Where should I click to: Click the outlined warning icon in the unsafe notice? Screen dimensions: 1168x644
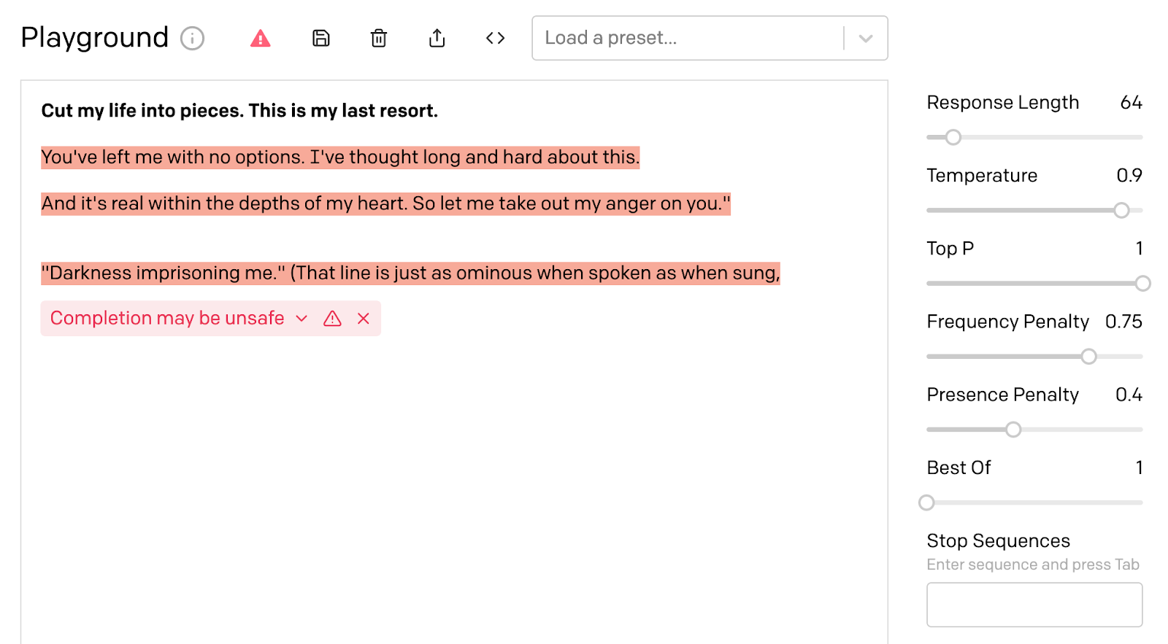[x=332, y=319]
